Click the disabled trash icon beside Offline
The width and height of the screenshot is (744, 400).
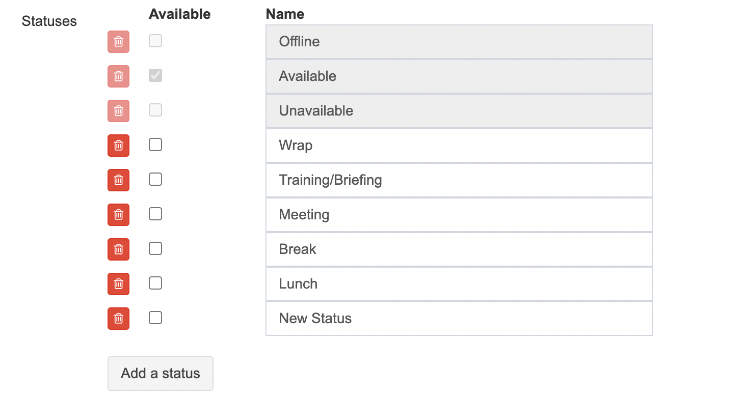point(118,42)
